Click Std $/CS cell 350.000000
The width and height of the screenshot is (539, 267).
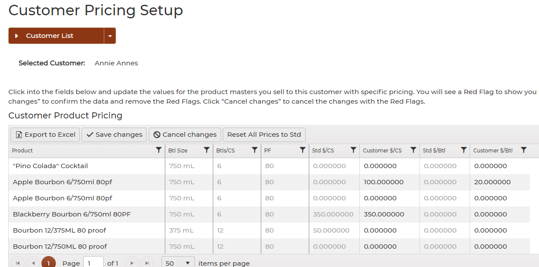click(334, 214)
